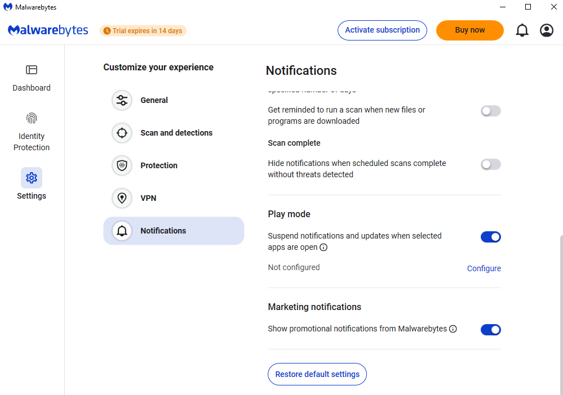Click the Identity Protection sidebar label
Viewport: 563px width, 395px height.
(x=32, y=142)
